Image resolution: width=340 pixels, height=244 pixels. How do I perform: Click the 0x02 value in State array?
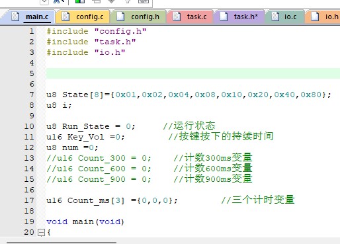click(x=152, y=95)
